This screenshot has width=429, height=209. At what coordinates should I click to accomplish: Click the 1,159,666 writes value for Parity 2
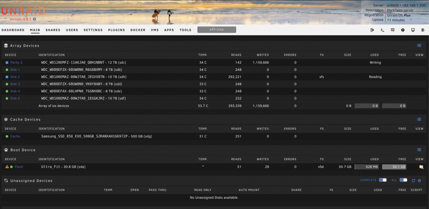261,63
